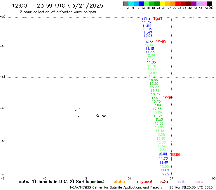Select the cryosat satellite legend label
This screenshot has height=190, width=216.
(145, 182)
